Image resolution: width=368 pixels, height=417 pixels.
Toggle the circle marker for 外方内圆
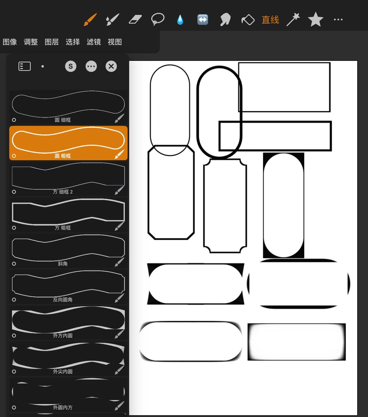pos(14,336)
